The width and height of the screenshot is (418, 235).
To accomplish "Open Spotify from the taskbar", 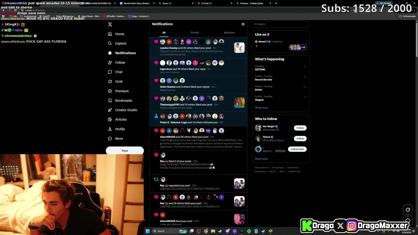I will click(249, 231).
